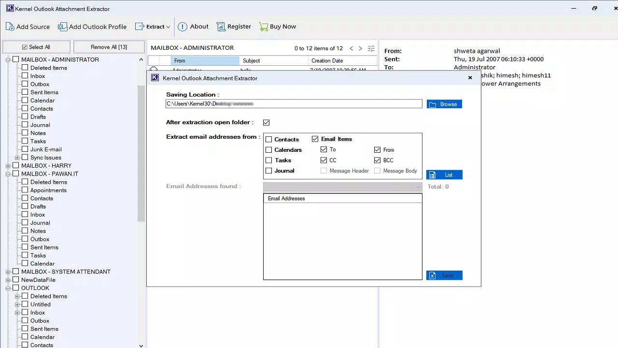Collapse the MAILBOX - PAWAN.IT node
The width and height of the screenshot is (618, 348).
[x=8, y=174]
